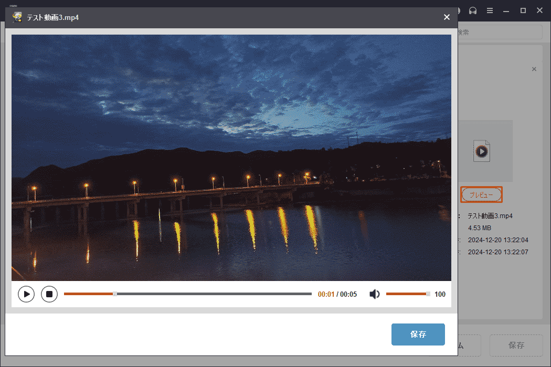Click the volume slider track
551x367 pixels.
(407, 294)
